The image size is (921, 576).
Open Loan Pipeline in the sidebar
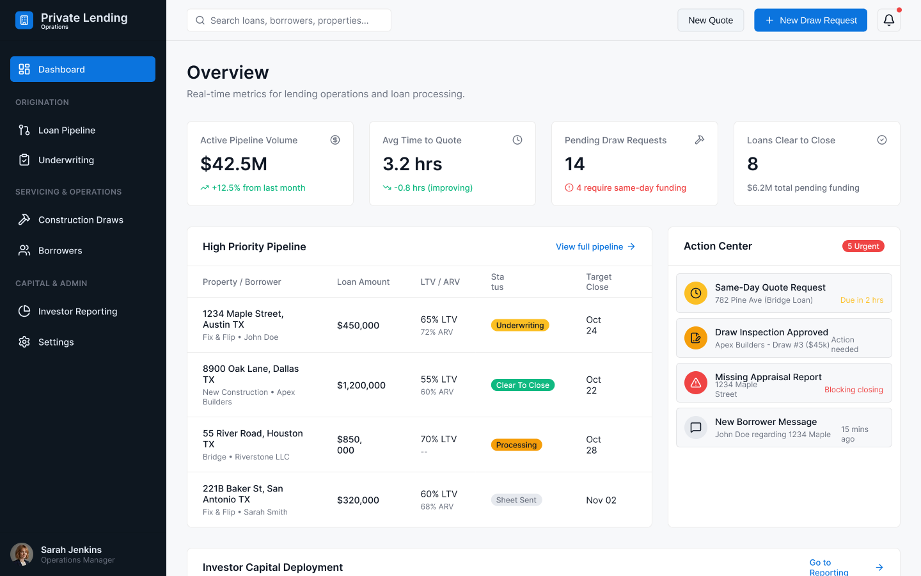click(x=67, y=130)
